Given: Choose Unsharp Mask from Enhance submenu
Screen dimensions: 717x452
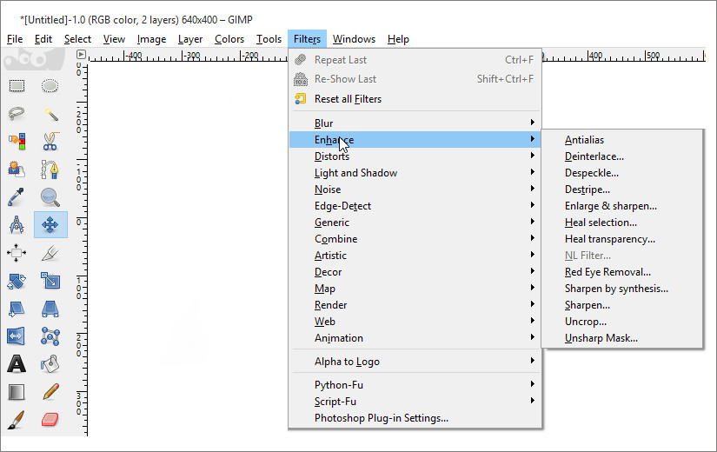Looking at the screenshot, I should [x=601, y=338].
